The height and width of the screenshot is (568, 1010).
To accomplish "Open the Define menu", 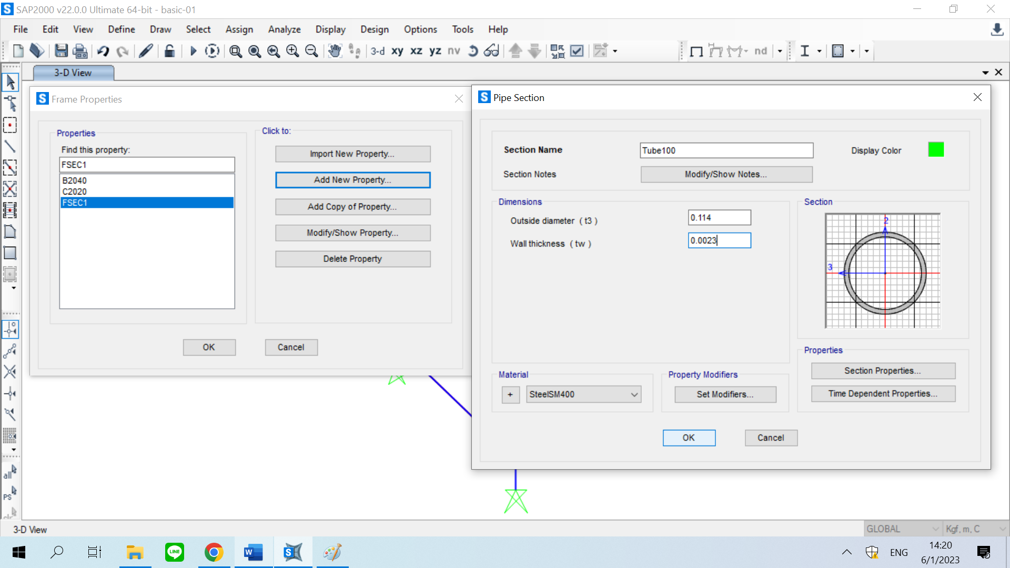I will (x=122, y=29).
